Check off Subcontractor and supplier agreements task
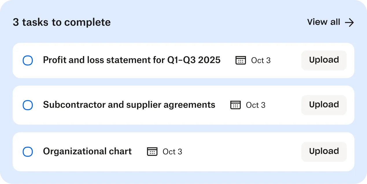 click(28, 105)
